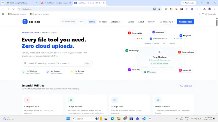
Task: Open the browser extensions puzzle icon
Action: [197, 9]
